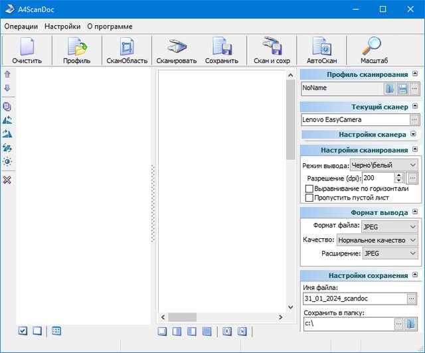
Task: Open the Профиль toolbar icon
Action: point(77,50)
